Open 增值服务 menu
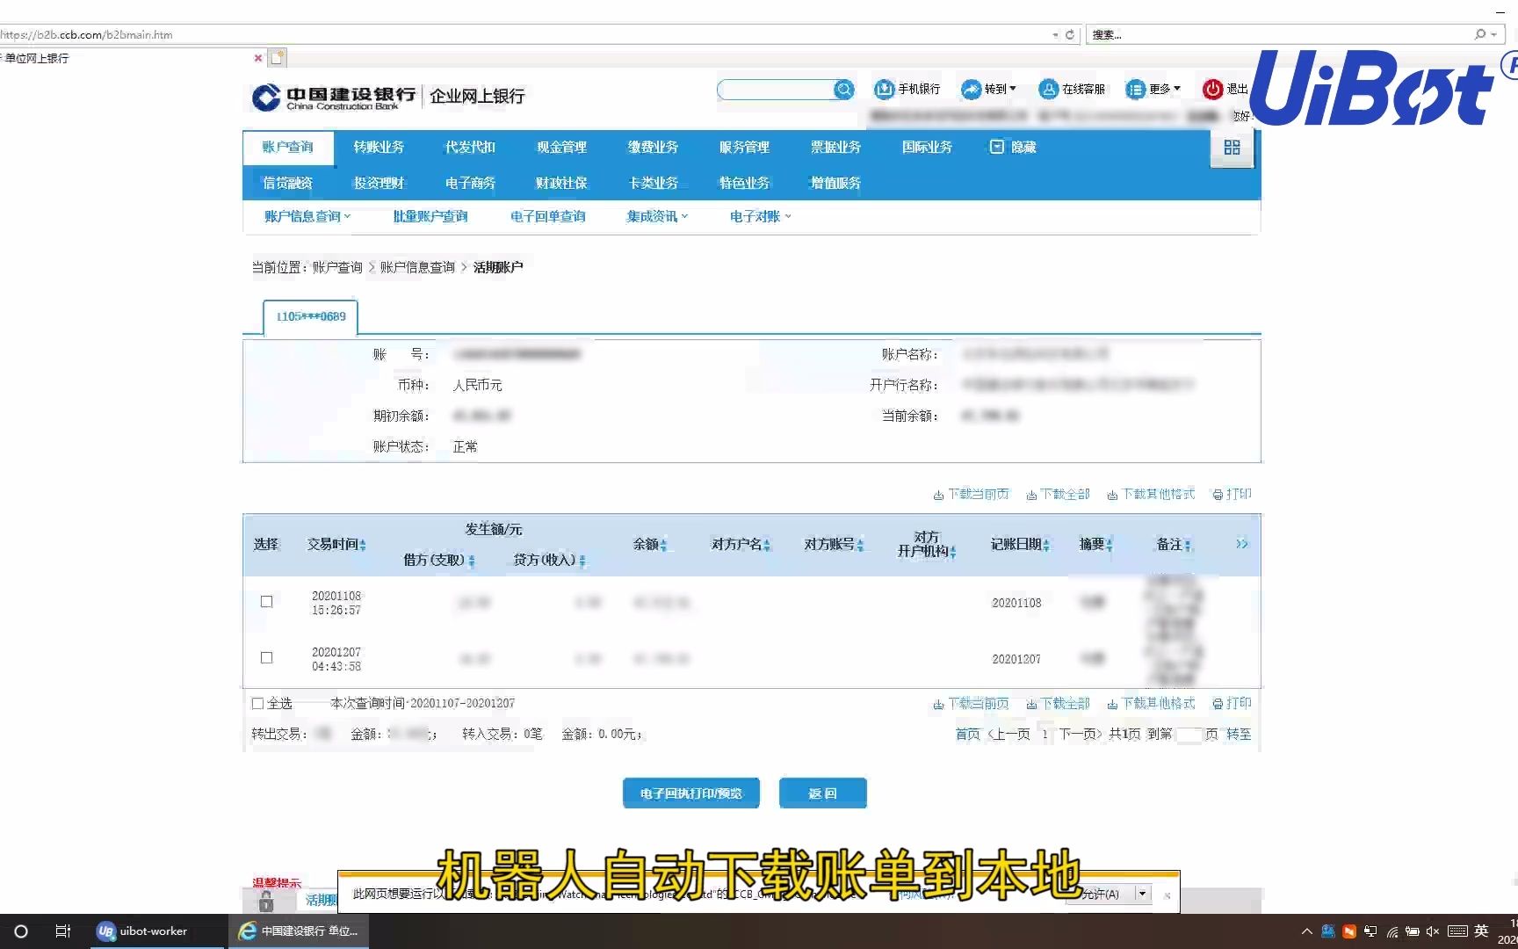 click(835, 183)
